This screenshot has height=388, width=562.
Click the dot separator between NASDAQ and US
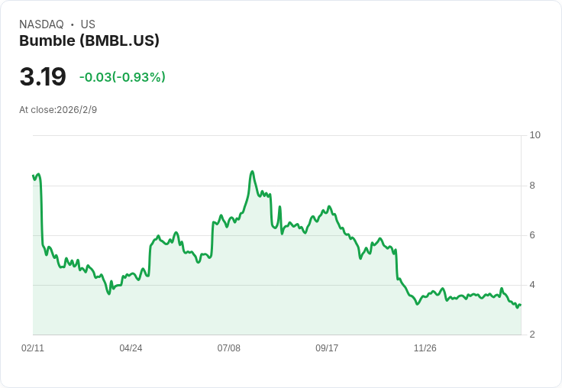[x=72, y=24]
